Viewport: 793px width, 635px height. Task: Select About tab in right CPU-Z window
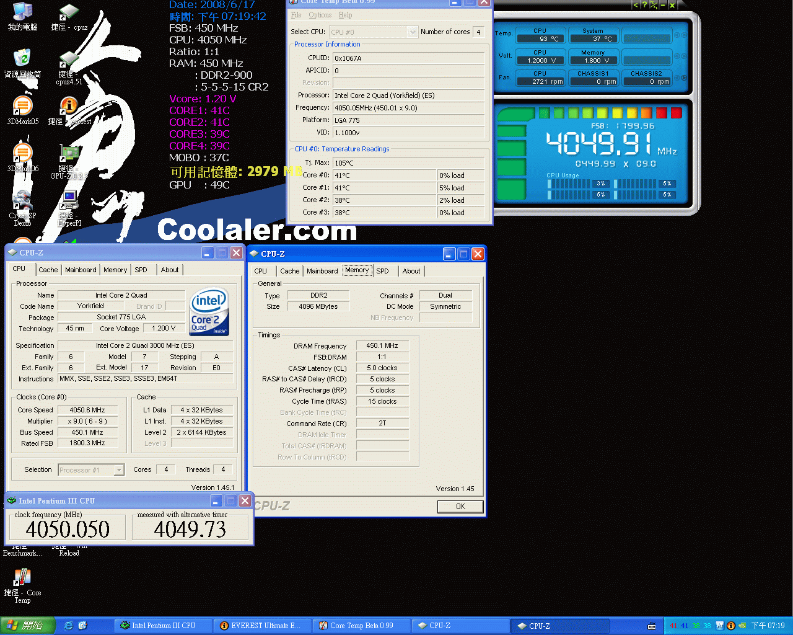pyautogui.click(x=411, y=271)
